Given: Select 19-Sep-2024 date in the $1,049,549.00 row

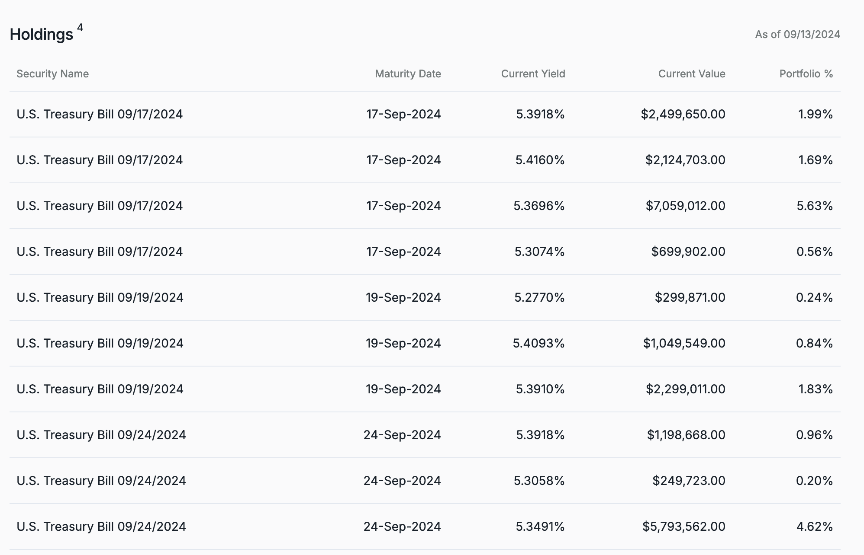Looking at the screenshot, I should click(403, 343).
